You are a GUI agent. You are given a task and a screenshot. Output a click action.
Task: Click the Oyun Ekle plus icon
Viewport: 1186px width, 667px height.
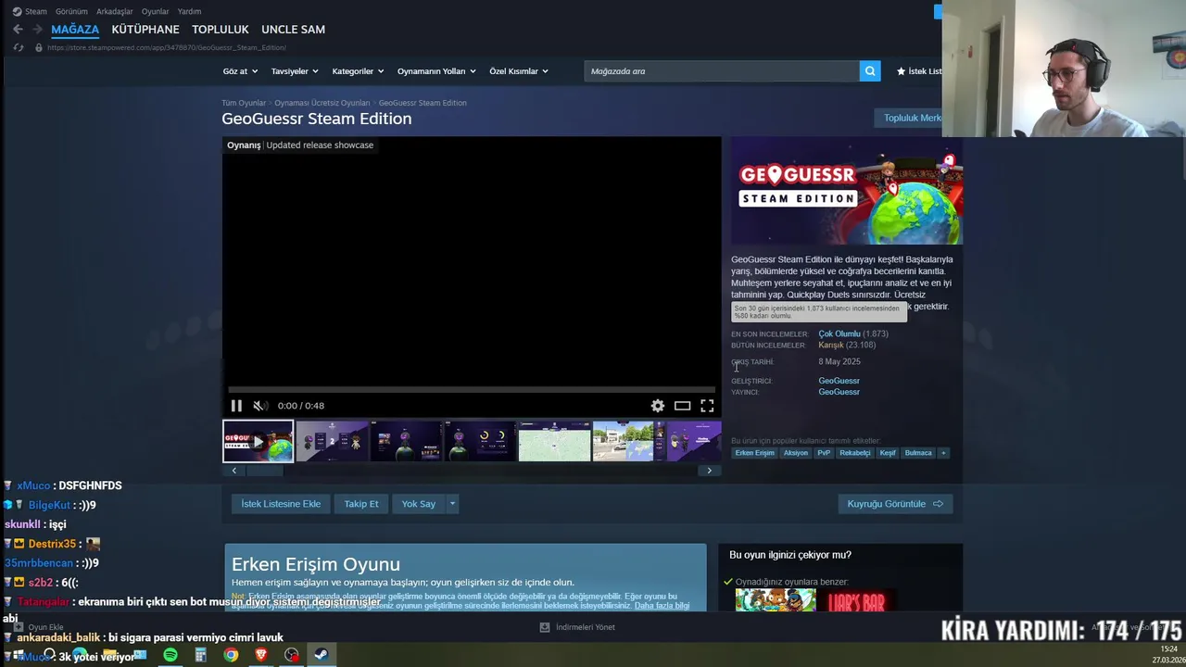19,627
